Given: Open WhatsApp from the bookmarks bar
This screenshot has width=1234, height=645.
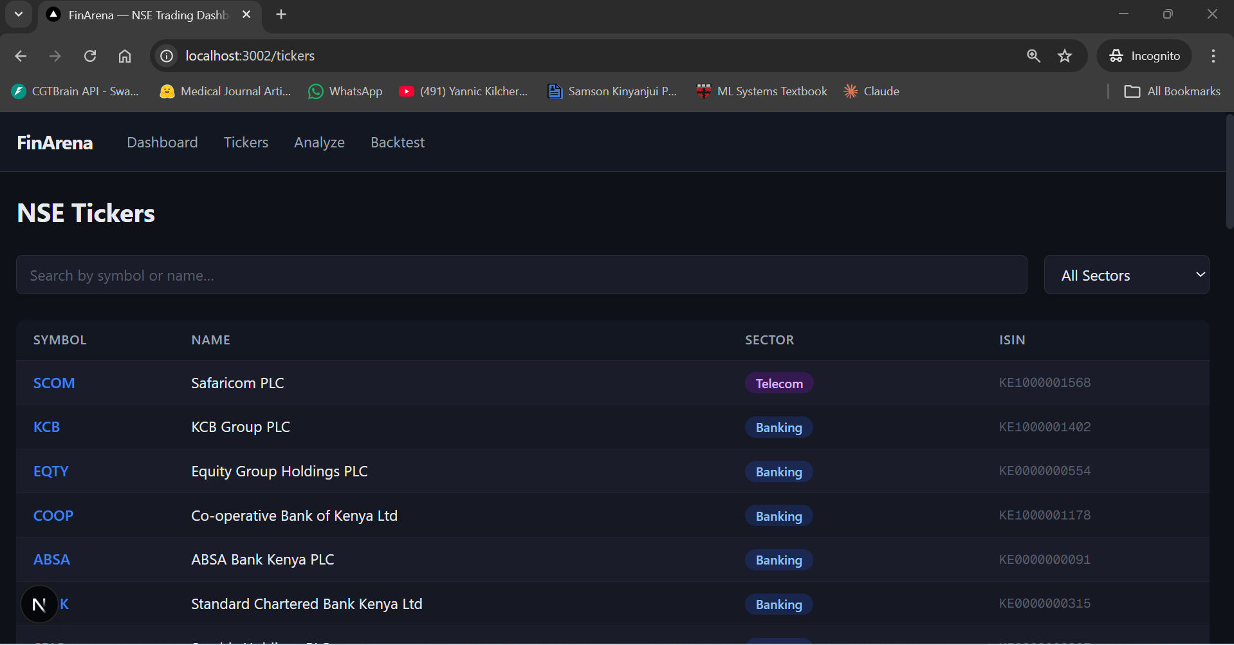Looking at the screenshot, I should (345, 91).
